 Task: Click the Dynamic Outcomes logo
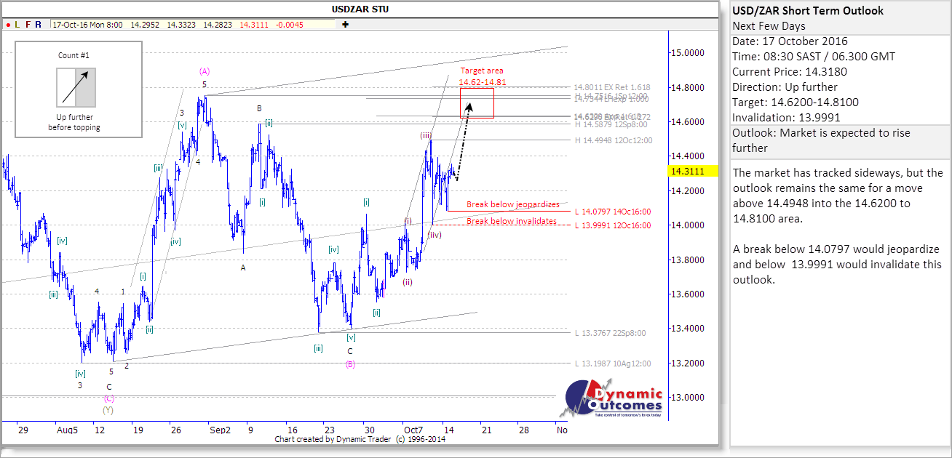pyautogui.click(x=615, y=402)
